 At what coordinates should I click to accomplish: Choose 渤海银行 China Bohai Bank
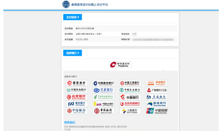pos(157,104)
